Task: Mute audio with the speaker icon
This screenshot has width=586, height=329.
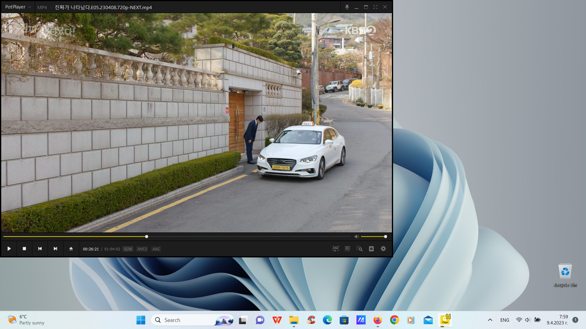Action: (x=356, y=237)
